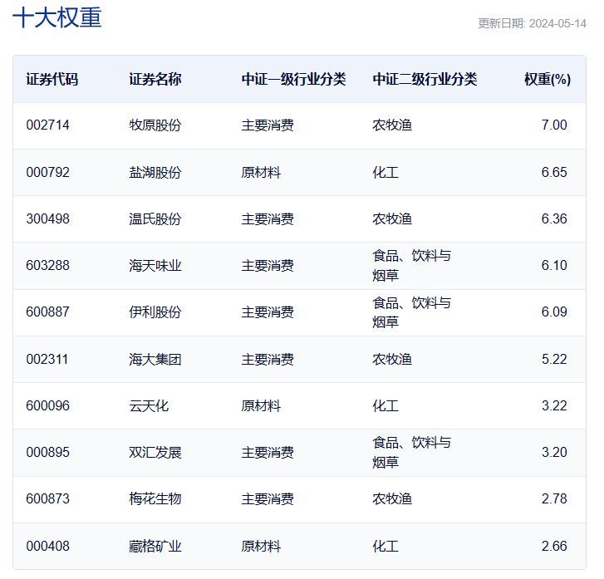
Task: Click 原材料 in the 盐湖股份 row
Action: [x=261, y=172]
